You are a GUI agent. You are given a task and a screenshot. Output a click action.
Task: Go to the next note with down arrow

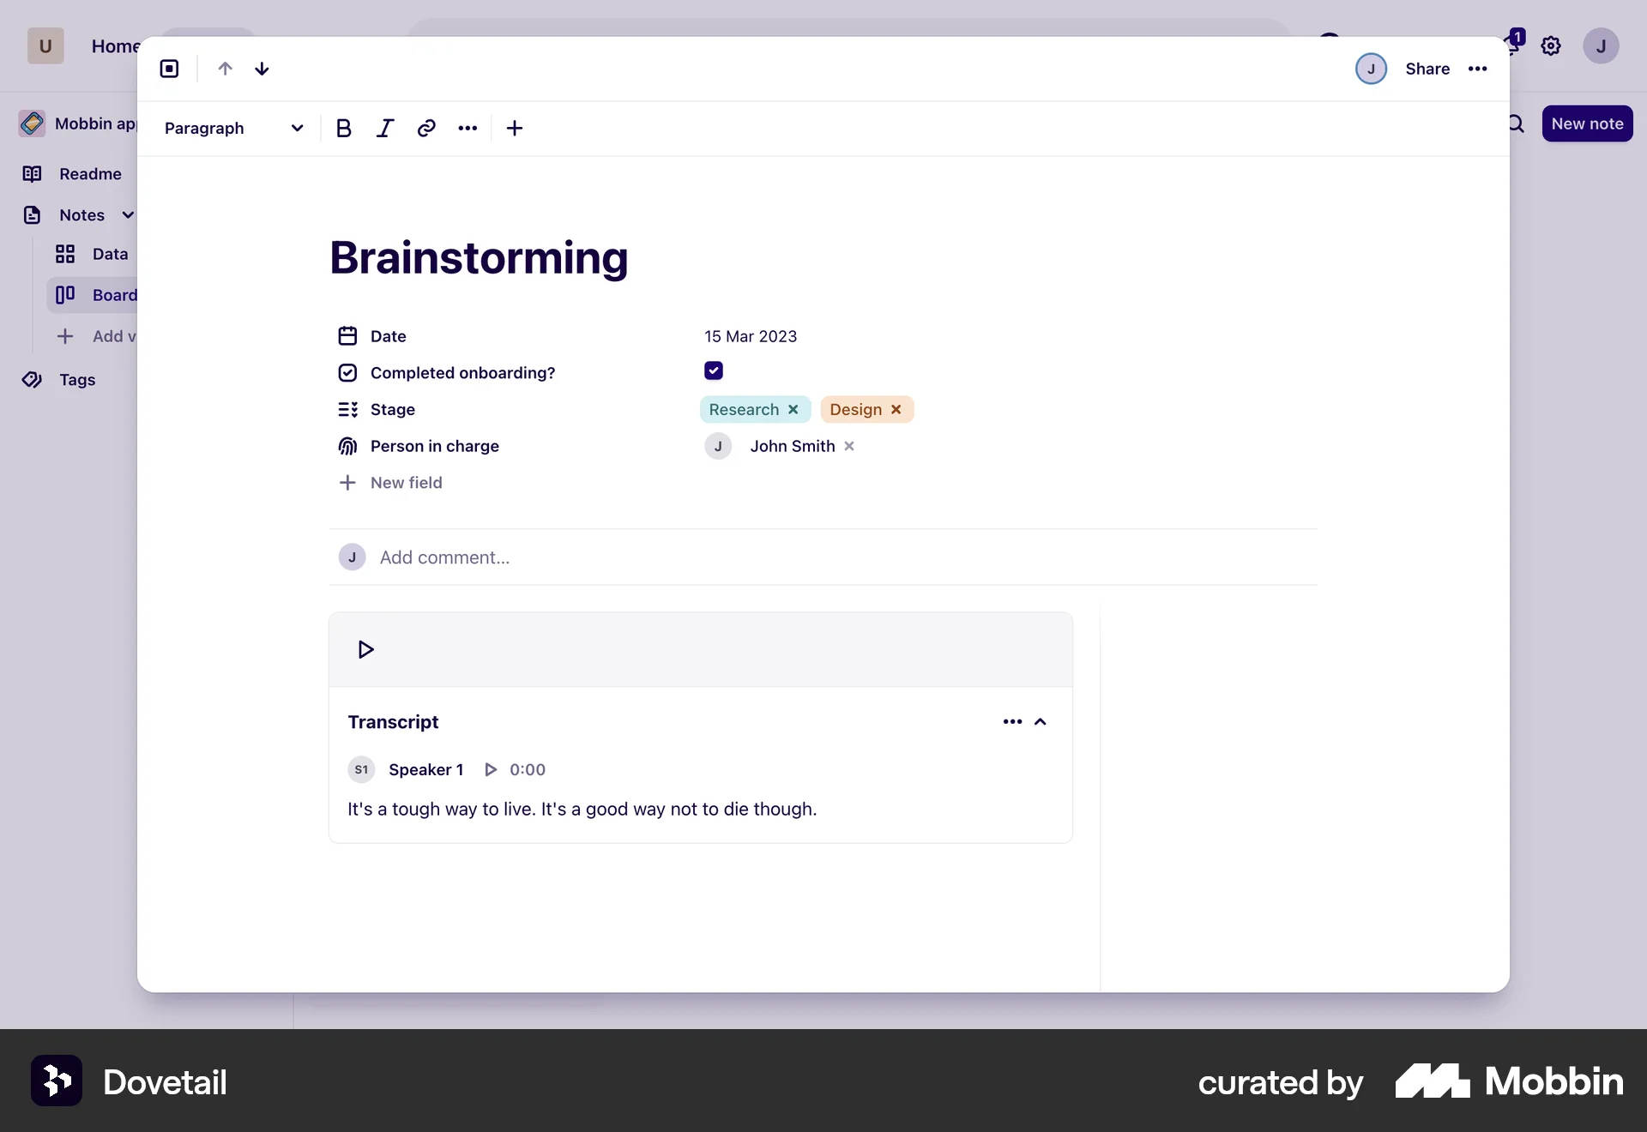tap(262, 69)
